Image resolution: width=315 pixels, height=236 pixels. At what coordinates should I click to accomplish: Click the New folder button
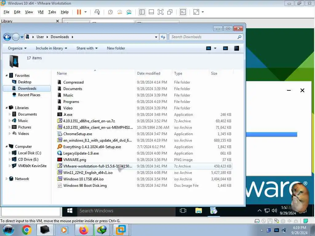[116, 48]
